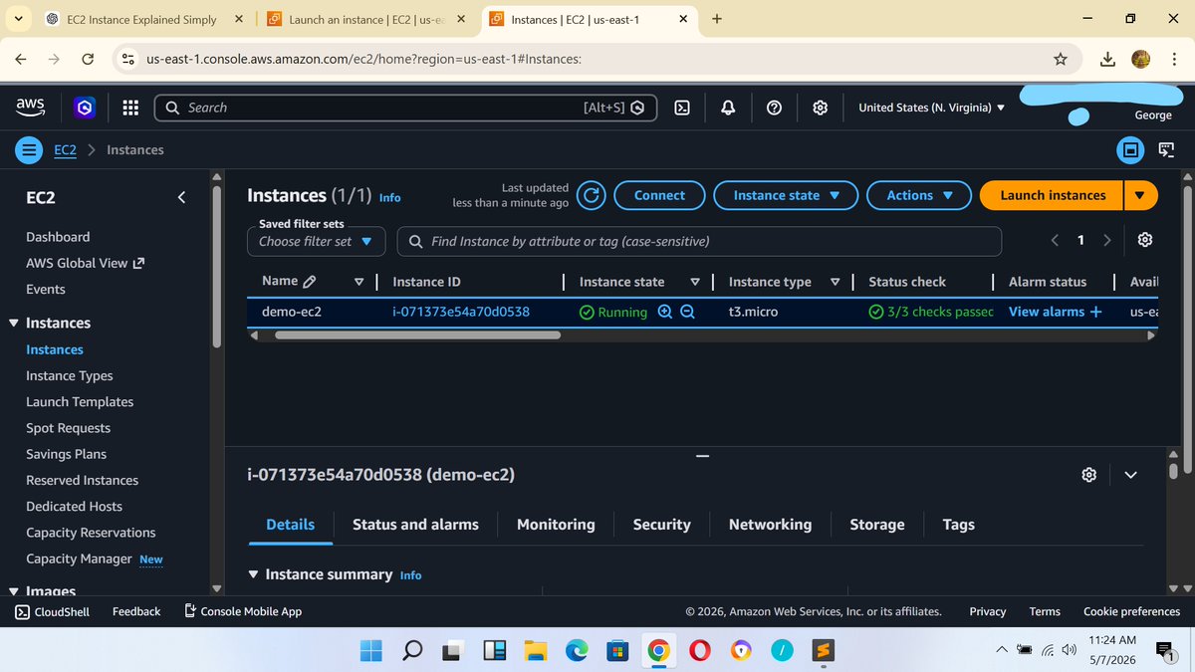Switch to Monitoring tab
The image size is (1195, 672).
pos(556,525)
